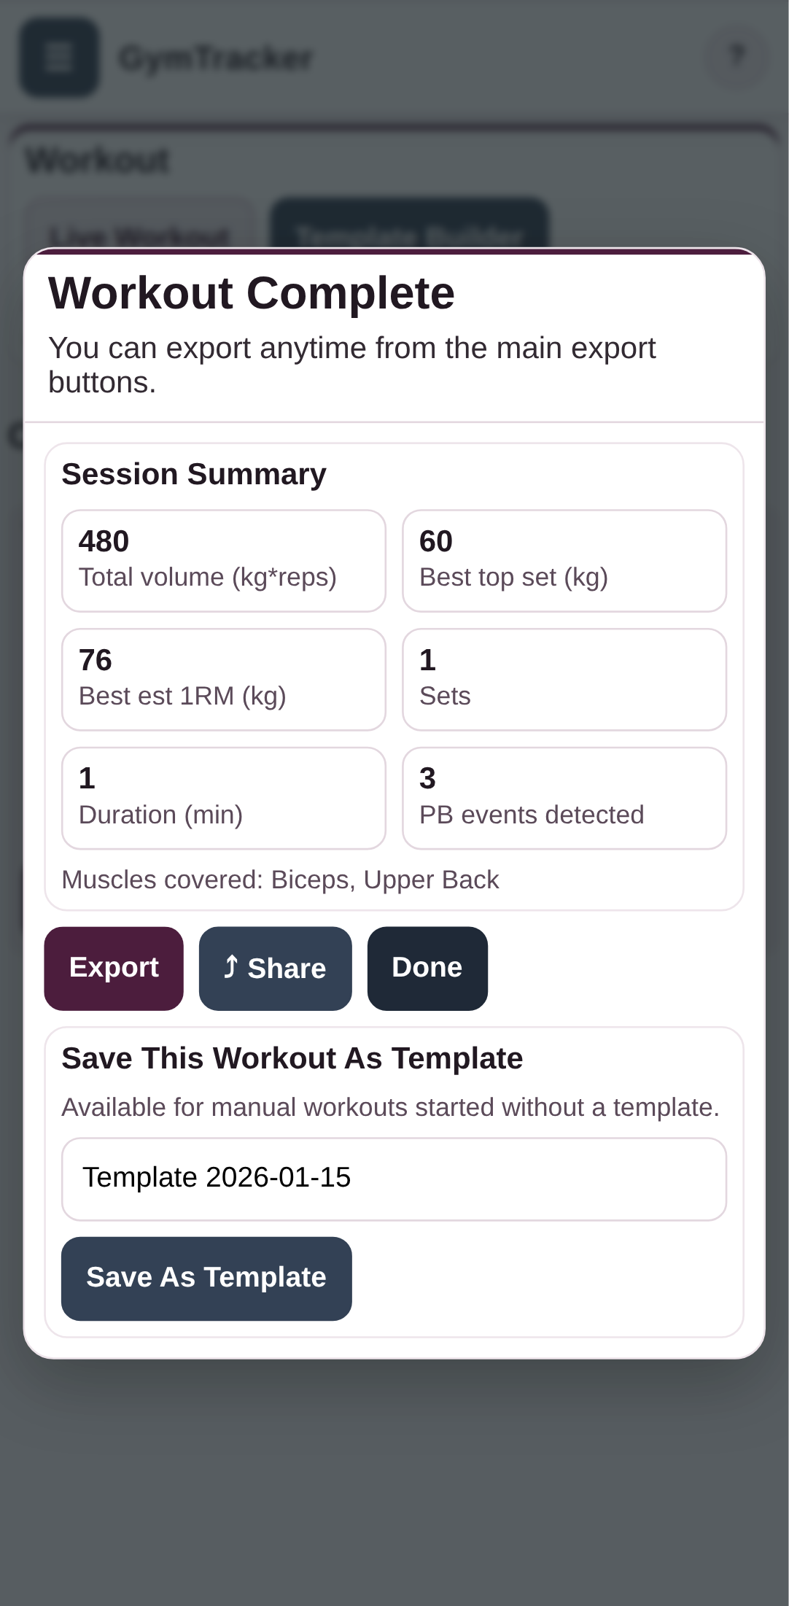Select the Total volume stat card
Screen dimensions: 789x1606
223,559
